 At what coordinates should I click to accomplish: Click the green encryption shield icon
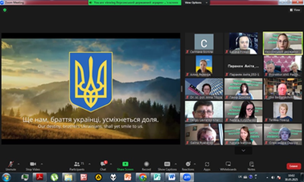(x=5, y=10)
